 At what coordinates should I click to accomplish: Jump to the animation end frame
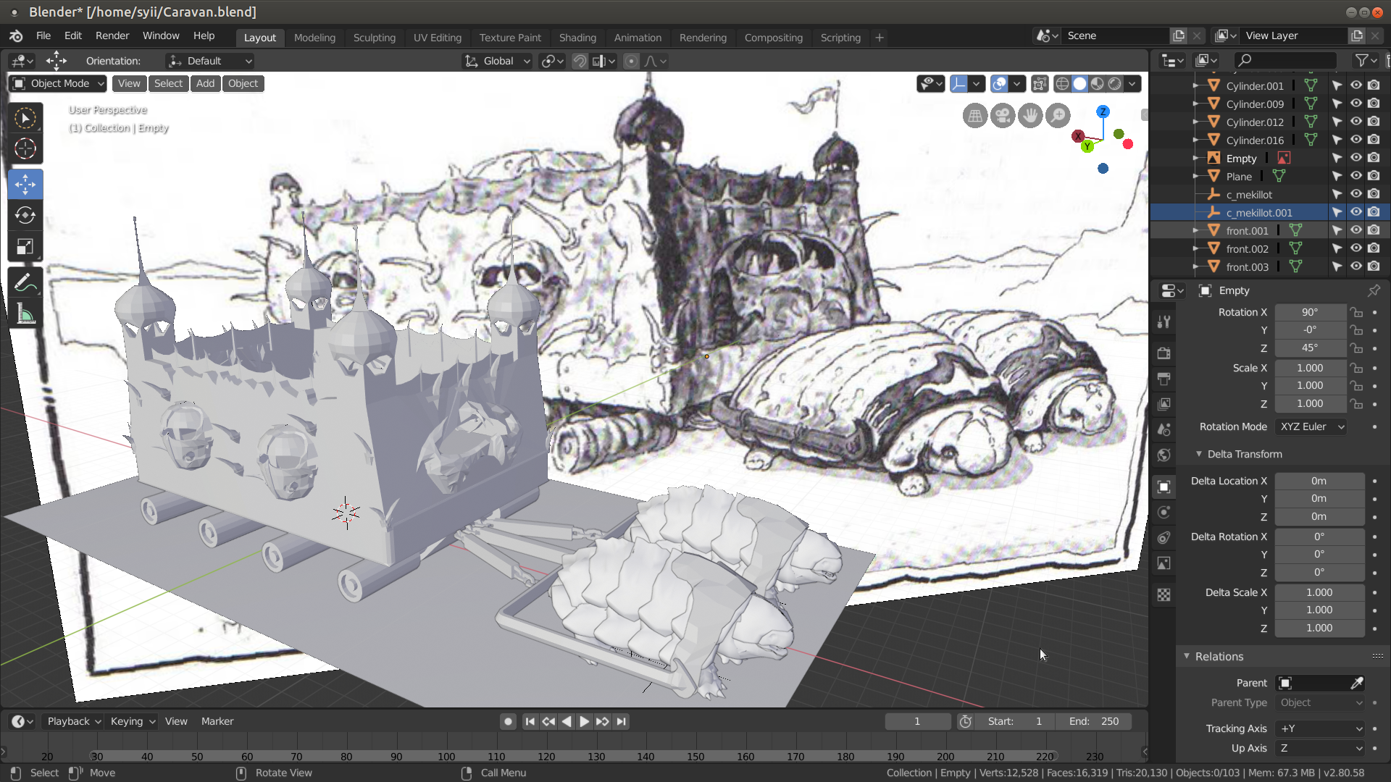pos(621,721)
